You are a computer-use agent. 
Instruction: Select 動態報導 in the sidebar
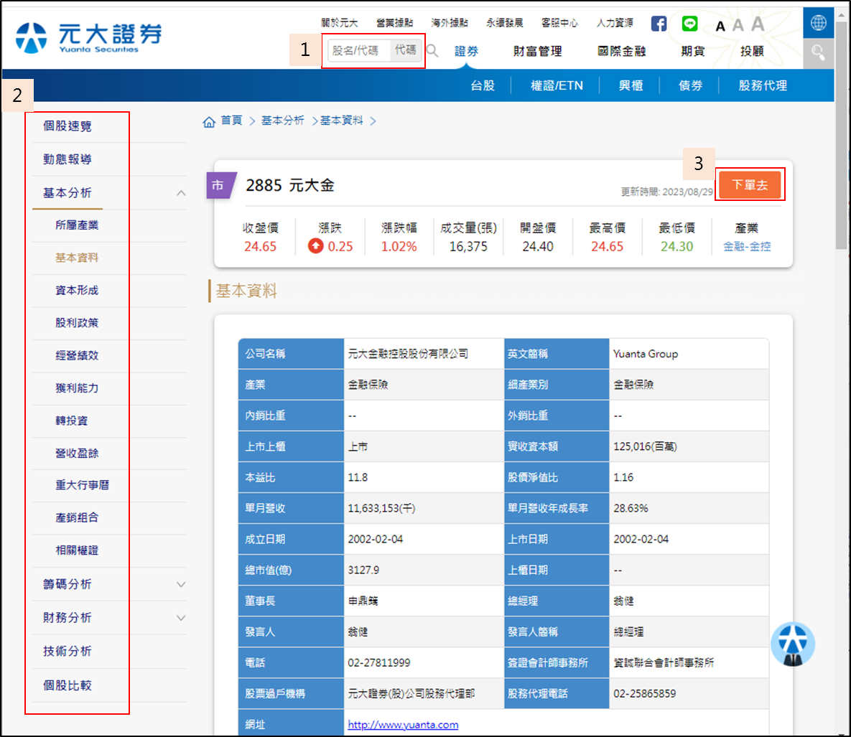tap(68, 159)
